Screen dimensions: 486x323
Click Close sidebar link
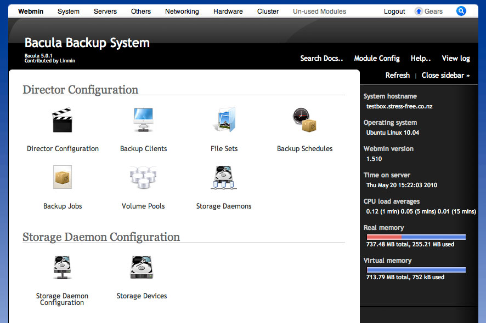click(x=445, y=75)
